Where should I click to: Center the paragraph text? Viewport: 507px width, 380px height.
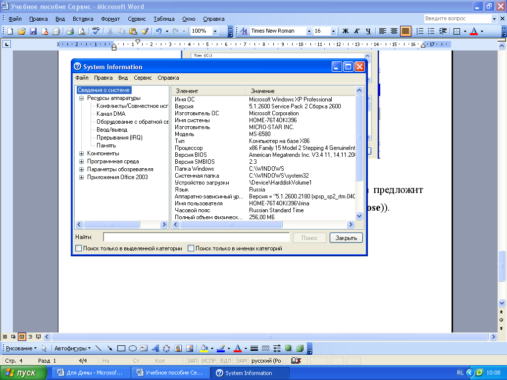[394, 31]
